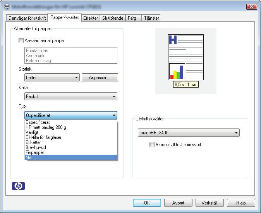
Task: Expand the Källa Fack 1 dropdown
Action: coord(71,96)
